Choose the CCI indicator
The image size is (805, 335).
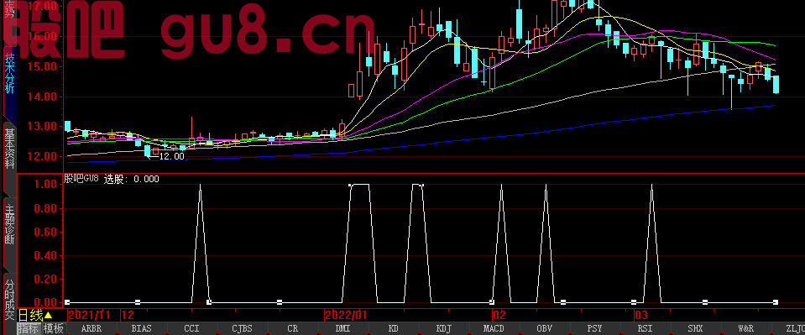click(192, 329)
